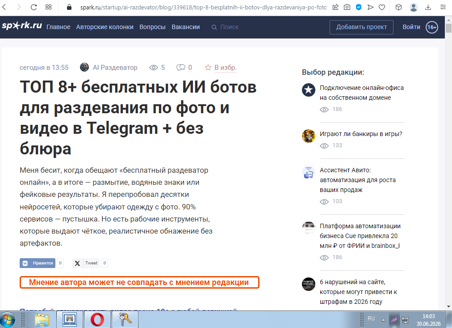
Task: Click the Tweet counter 0
Action: [105, 263]
